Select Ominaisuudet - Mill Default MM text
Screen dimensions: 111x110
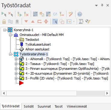[x=42, y=35]
